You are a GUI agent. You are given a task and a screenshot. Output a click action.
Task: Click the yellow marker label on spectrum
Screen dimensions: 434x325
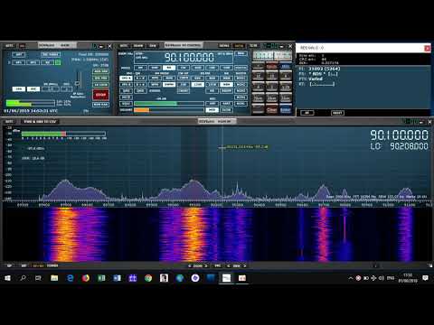pyautogui.click(x=247, y=147)
